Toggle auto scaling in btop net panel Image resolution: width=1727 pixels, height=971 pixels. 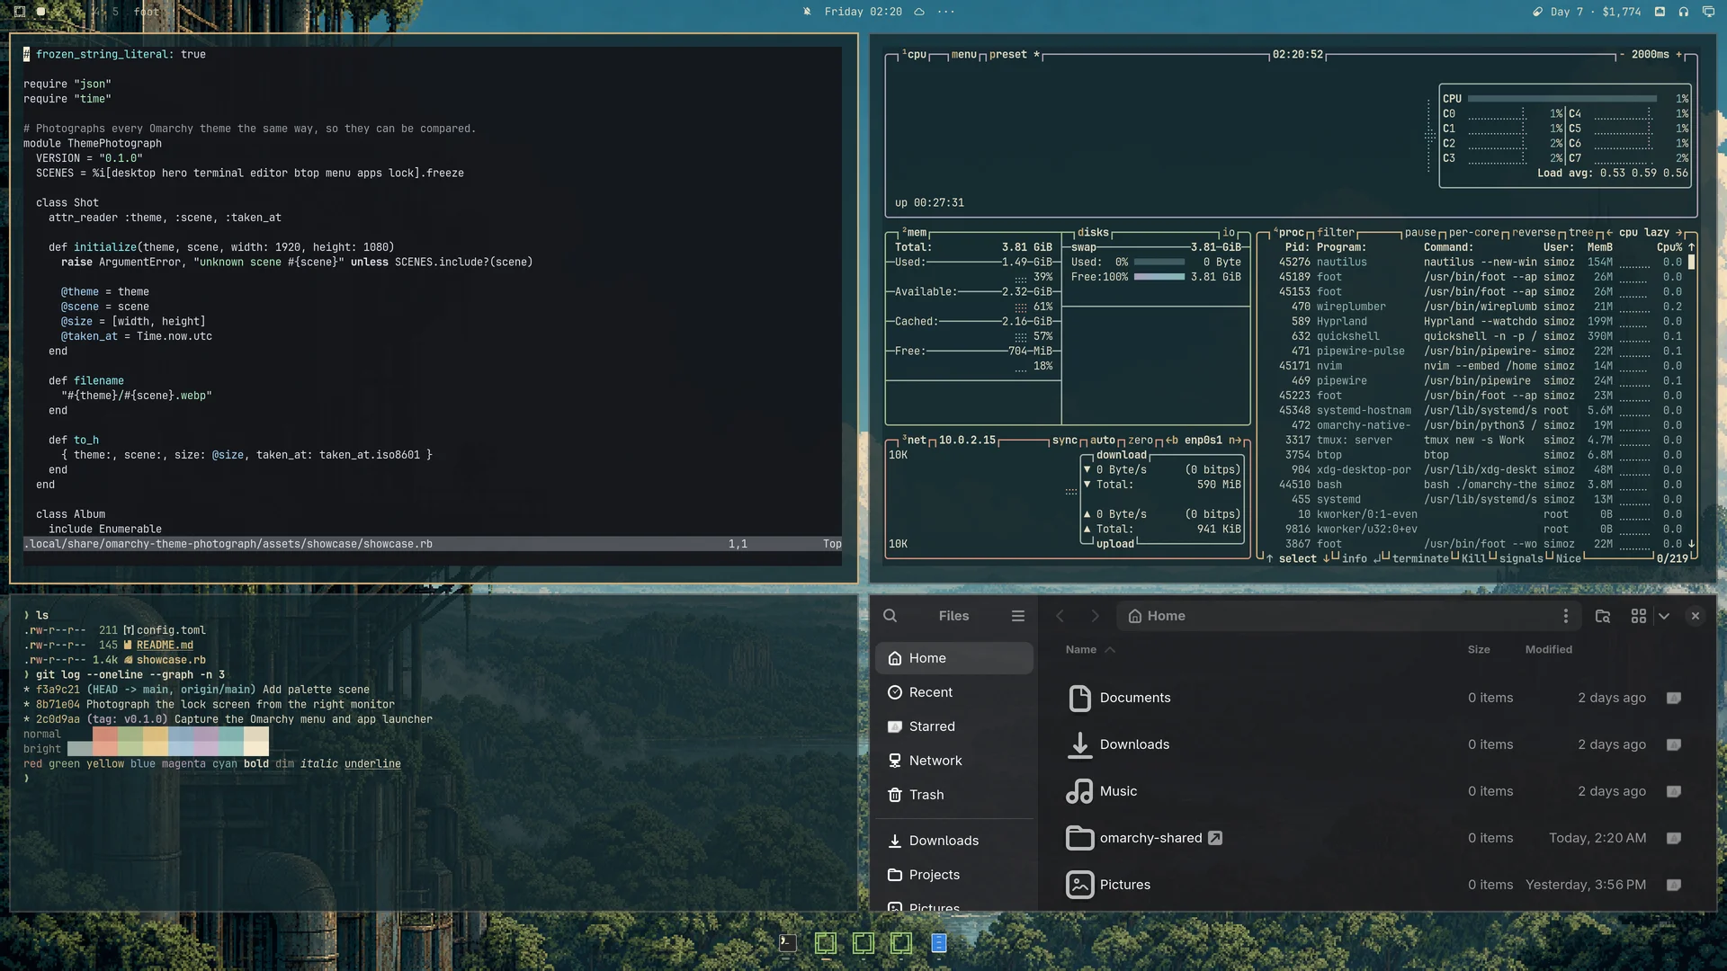click(1103, 441)
